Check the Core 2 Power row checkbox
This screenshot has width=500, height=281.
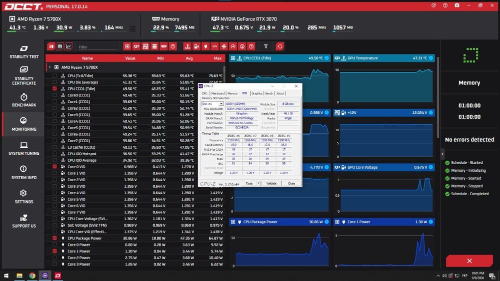pos(54,258)
